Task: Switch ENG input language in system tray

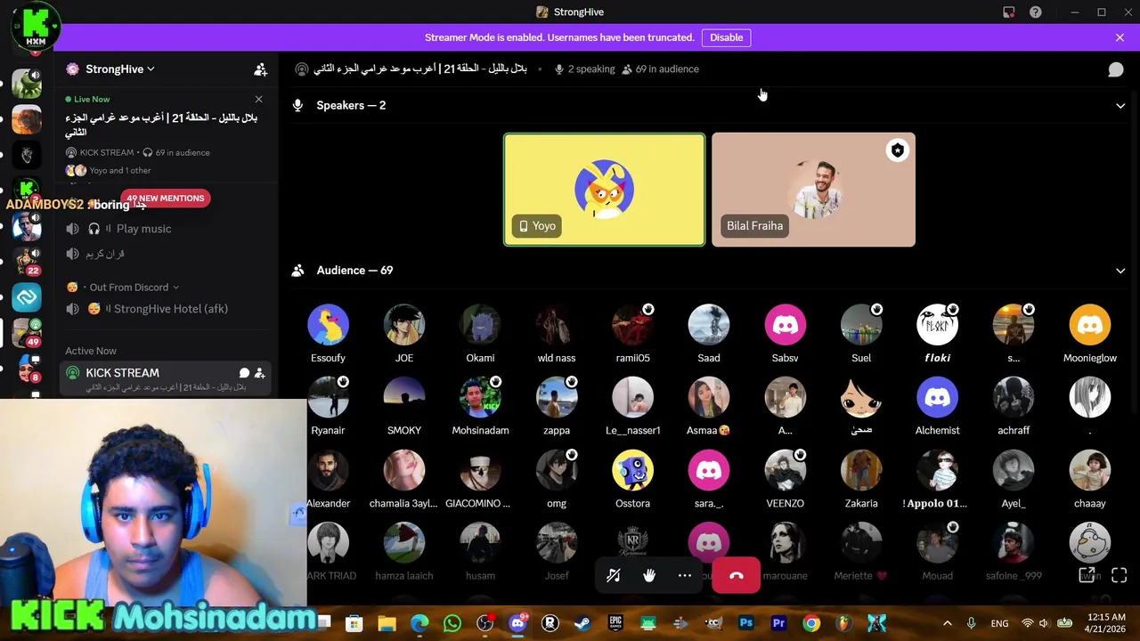Action: (999, 623)
